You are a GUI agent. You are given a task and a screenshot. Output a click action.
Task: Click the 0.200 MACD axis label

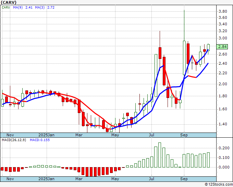223,148
